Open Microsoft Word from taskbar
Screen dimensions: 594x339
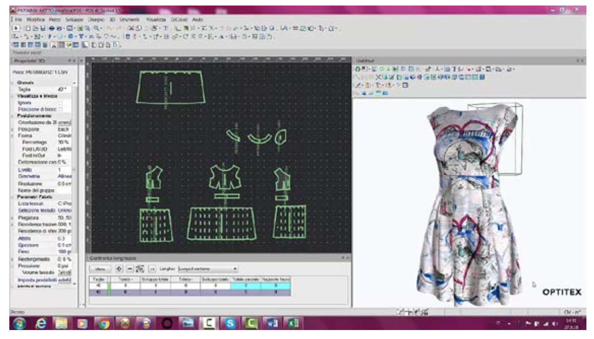pyautogui.click(x=272, y=323)
